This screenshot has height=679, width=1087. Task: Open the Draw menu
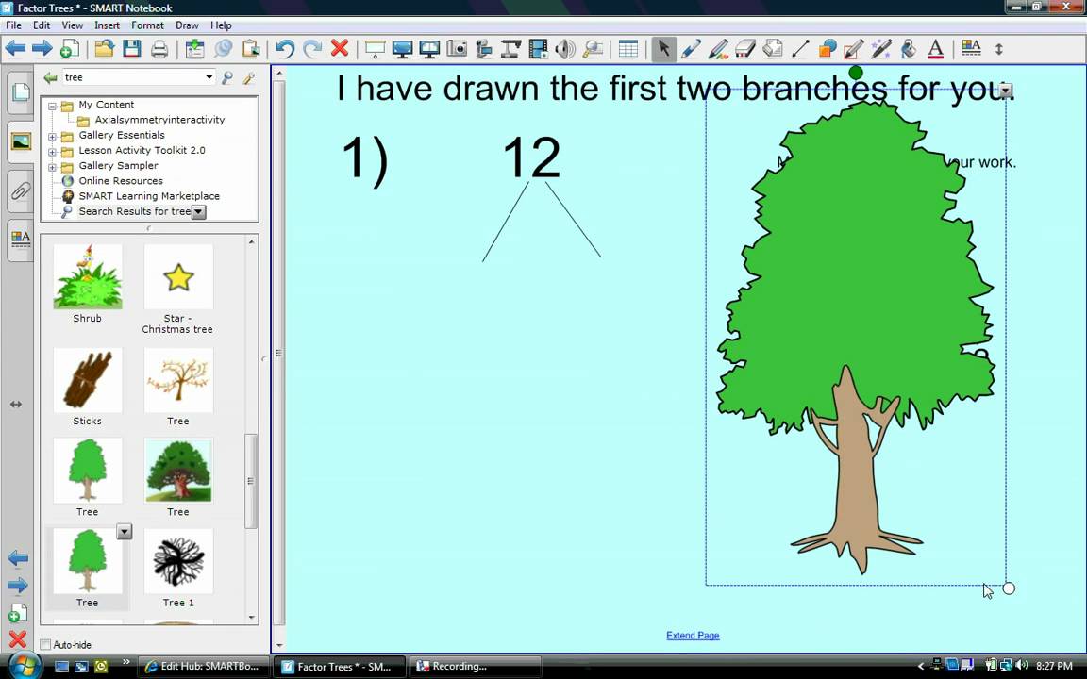(187, 25)
